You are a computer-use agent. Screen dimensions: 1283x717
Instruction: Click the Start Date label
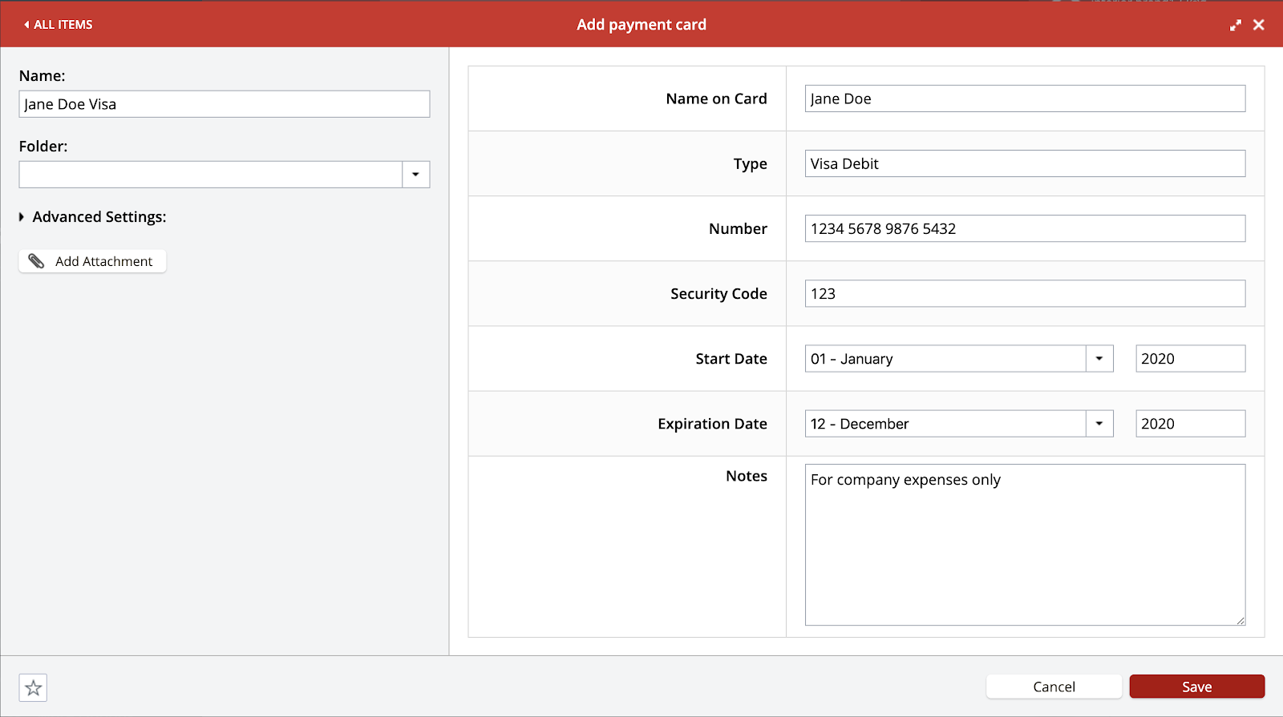tap(731, 359)
